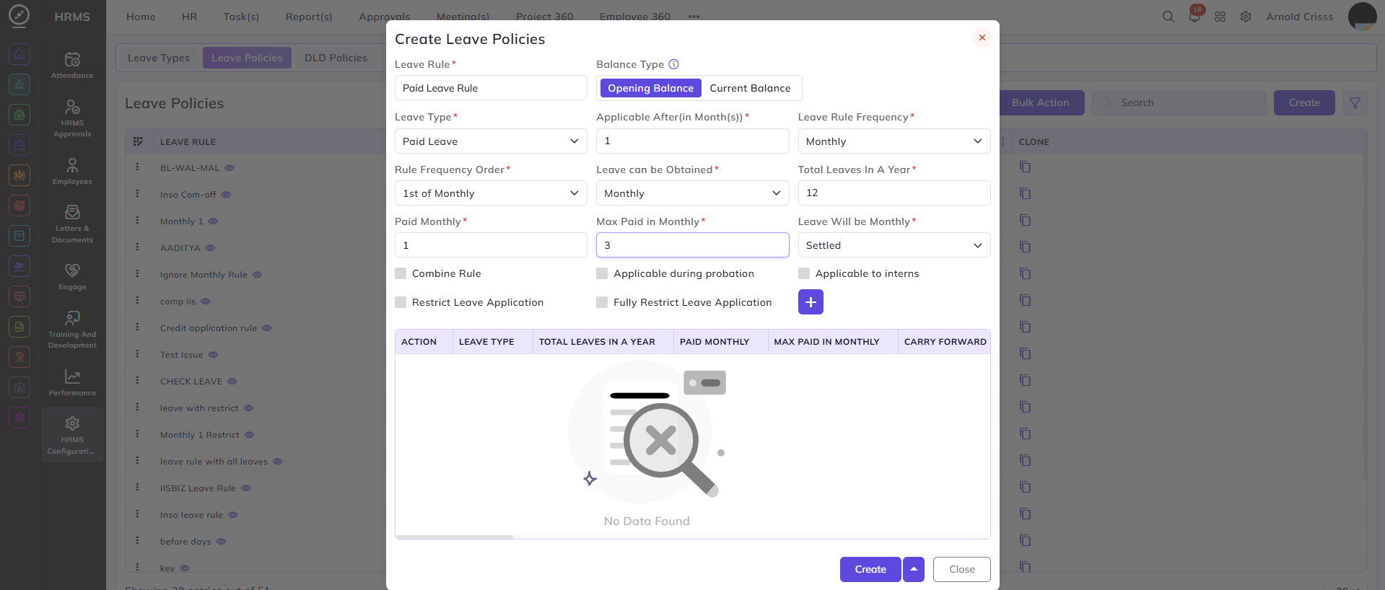Open the Credit application rule link
Screen dimensions: 1385x590
pos(209,328)
